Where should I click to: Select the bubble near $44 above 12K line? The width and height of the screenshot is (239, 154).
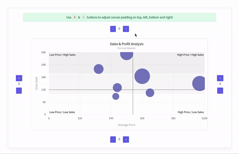point(117,88)
